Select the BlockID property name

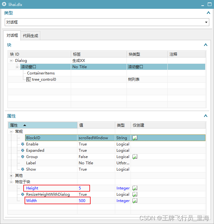[x=33, y=138]
